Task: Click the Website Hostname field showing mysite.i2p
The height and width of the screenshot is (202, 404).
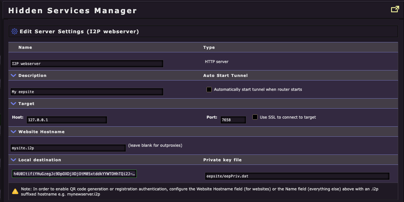Action: (68, 148)
